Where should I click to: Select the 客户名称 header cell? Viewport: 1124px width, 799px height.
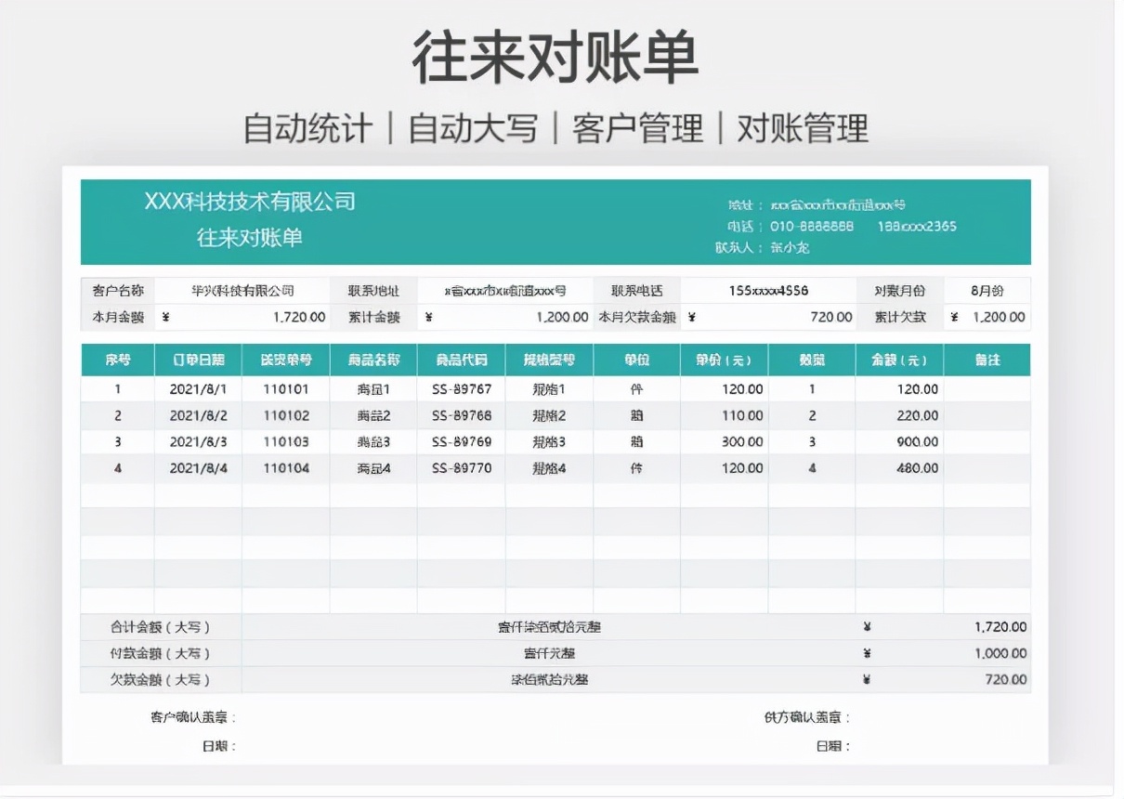(x=116, y=289)
